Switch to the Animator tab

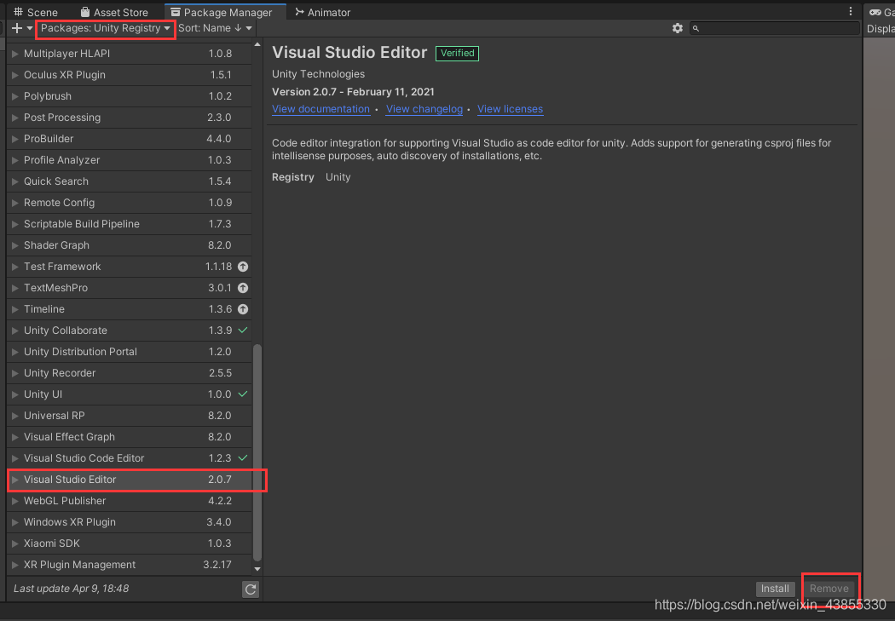point(322,12)
